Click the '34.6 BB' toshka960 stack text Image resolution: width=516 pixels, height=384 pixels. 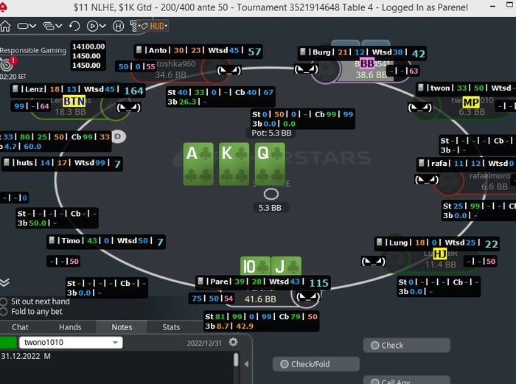click(x=170, y=75)
